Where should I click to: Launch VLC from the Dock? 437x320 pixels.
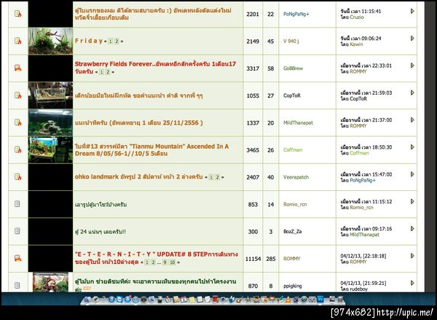point(288,300)
